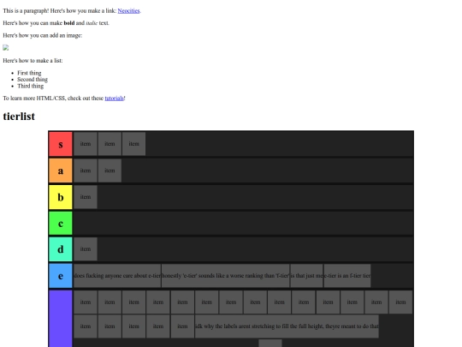Click the green 'c' tier label
This screenshot has width=462, height=347.
(x=61, y=224)
